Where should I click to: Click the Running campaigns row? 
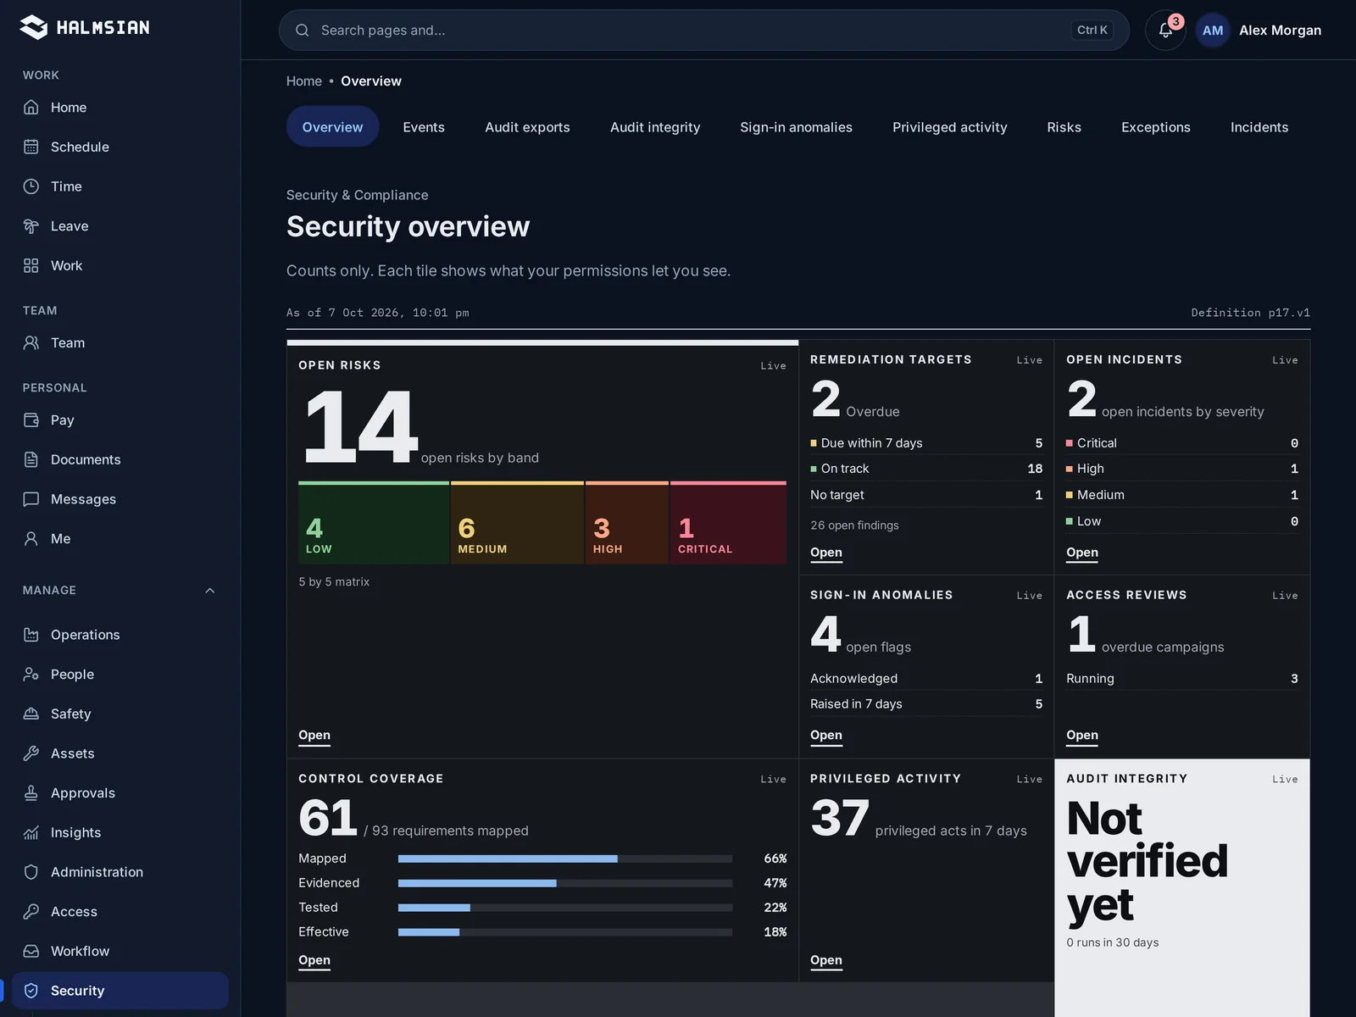point(1182,679)
